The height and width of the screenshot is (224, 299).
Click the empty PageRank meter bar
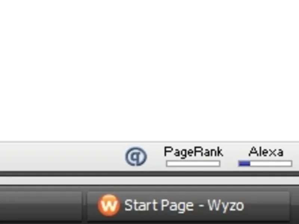click(x=193, y=164)
